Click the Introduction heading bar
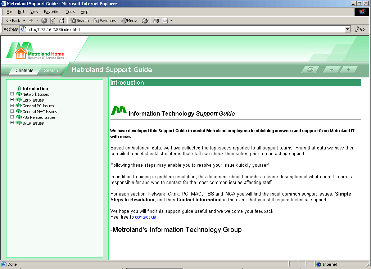The image size is (371, 269). point(236,82)
